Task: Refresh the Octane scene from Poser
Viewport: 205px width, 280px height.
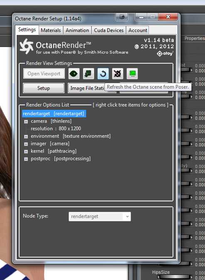Action: tap(103, 74)
